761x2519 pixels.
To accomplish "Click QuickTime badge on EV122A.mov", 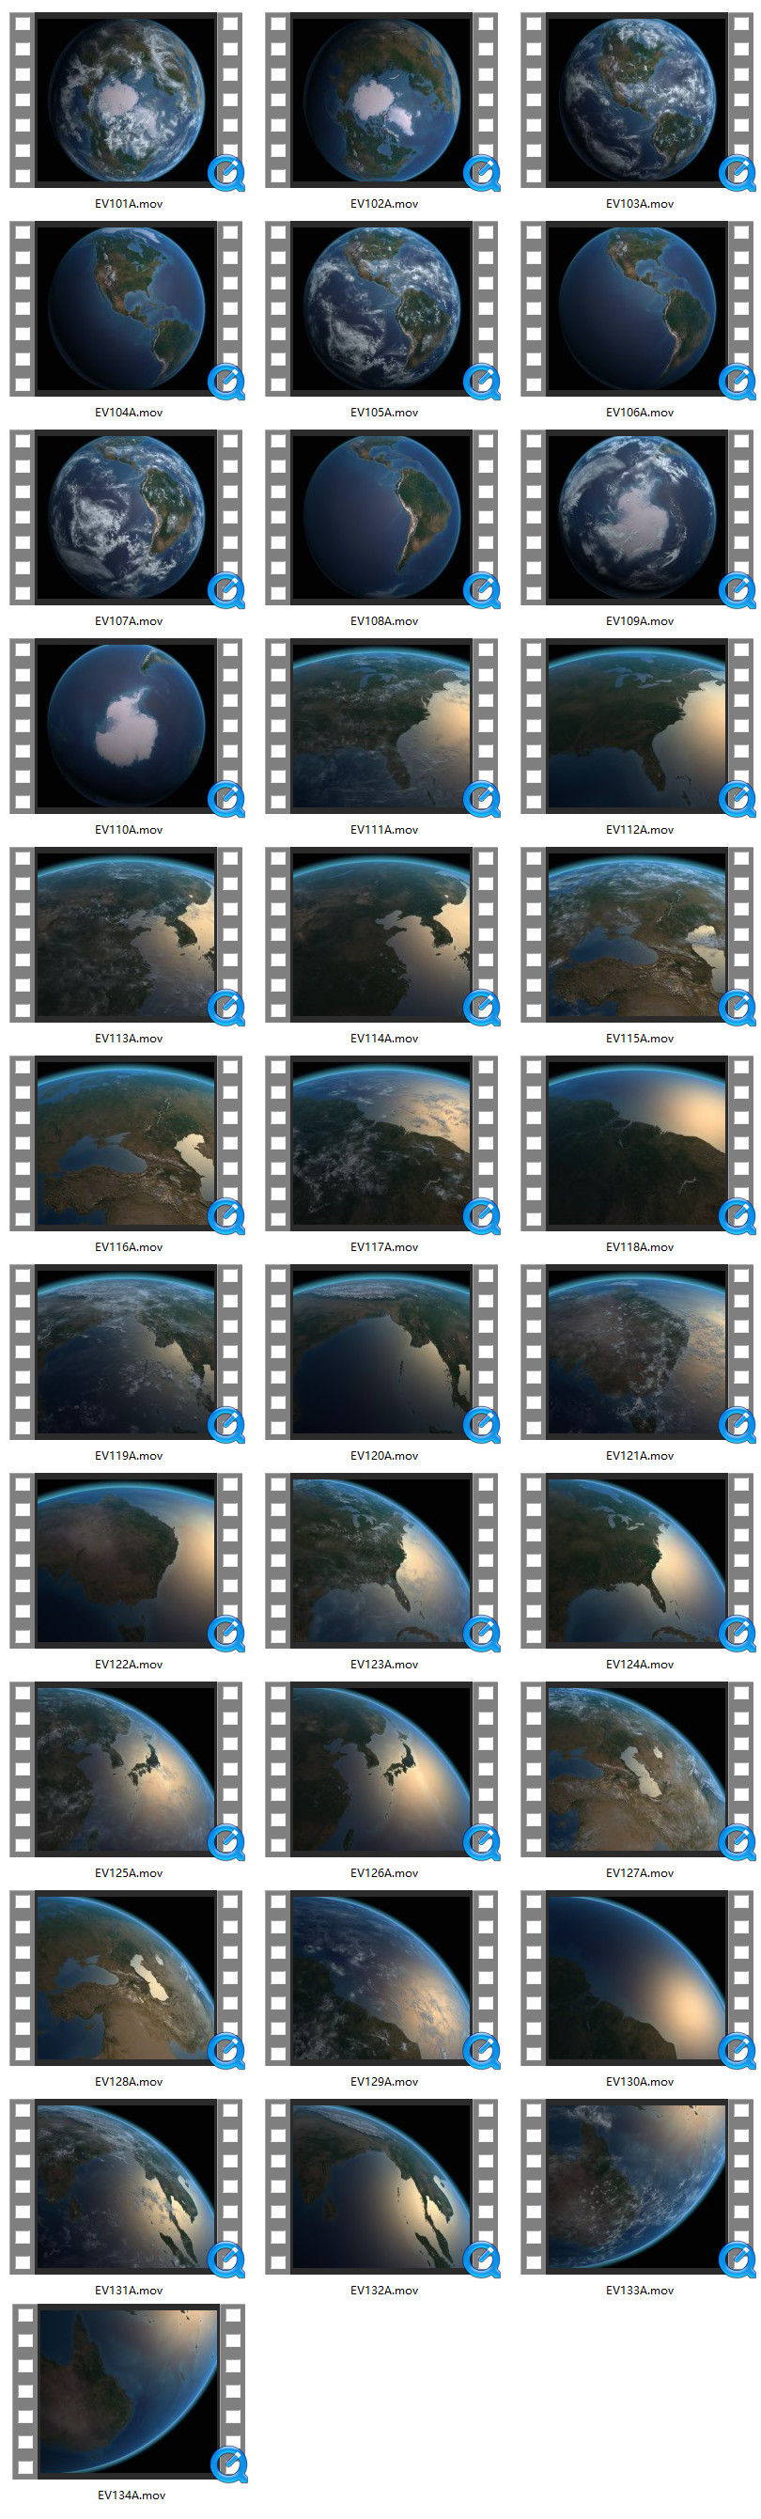I will (225, 1633).
